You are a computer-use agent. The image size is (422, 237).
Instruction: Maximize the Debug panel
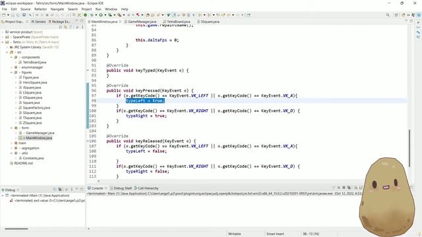(x=82, y=189)
